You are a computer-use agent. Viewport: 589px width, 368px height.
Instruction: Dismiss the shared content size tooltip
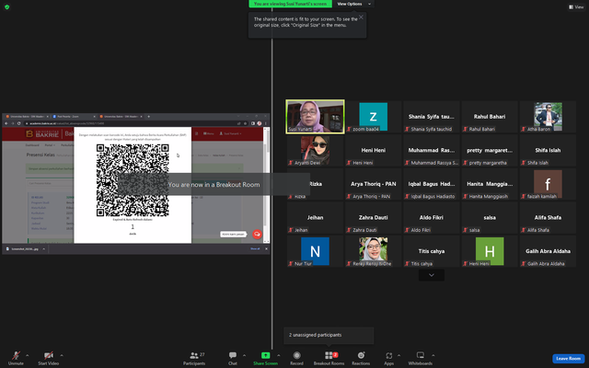pyautogui.click(x=361, y=17)
